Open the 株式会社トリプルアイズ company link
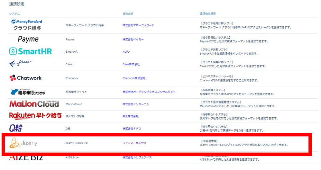321x170 pixels. point(137,157)
